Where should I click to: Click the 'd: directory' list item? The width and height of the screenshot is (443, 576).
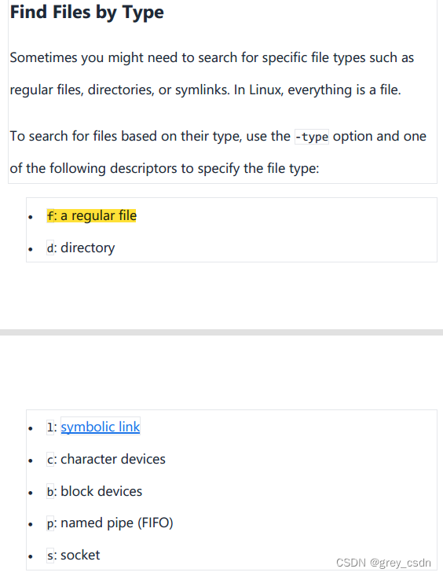click(81, 248)
